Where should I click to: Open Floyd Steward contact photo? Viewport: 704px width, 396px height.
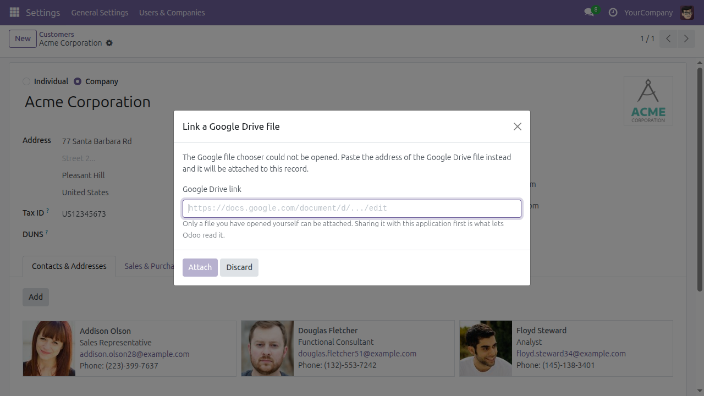click(486, 349)
